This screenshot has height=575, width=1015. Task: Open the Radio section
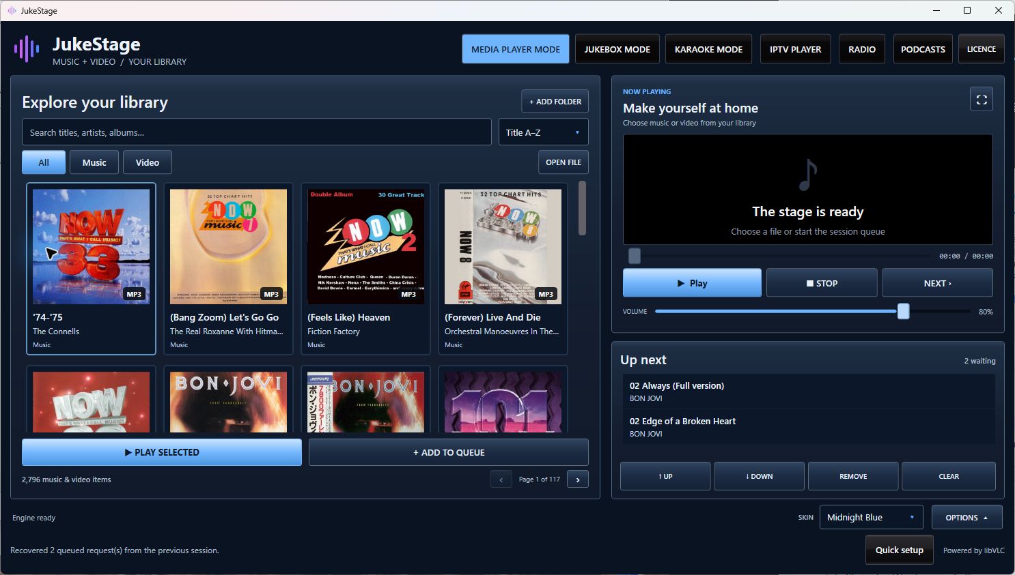[862, 49]
